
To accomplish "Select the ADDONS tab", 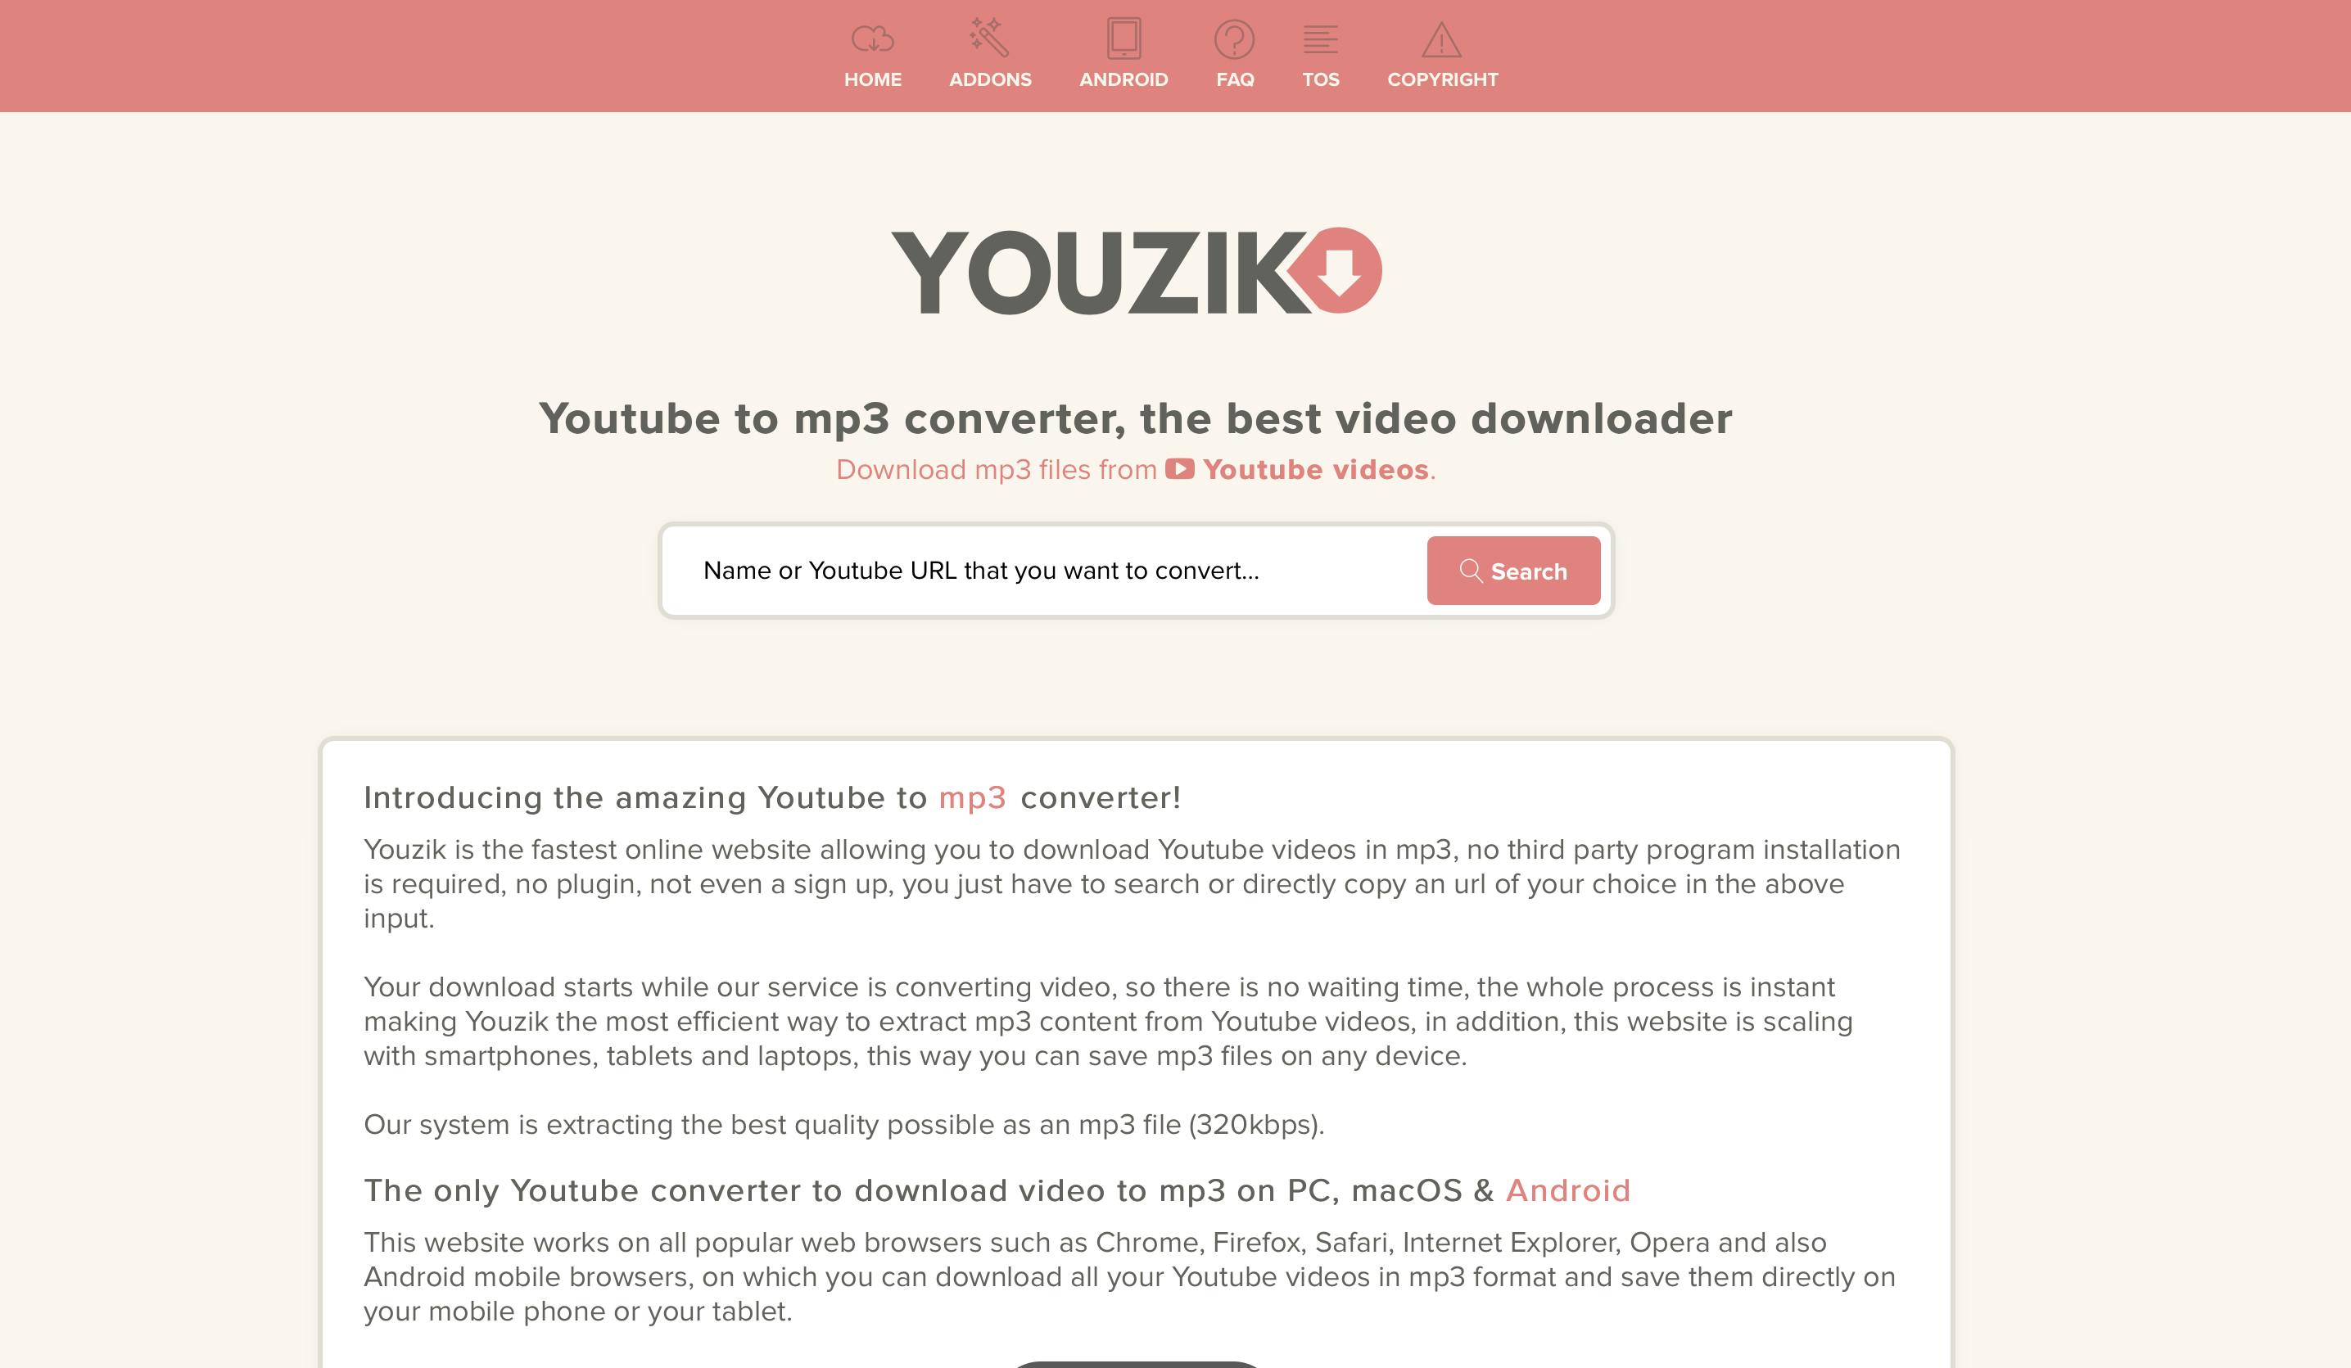I will coord(988,56).
